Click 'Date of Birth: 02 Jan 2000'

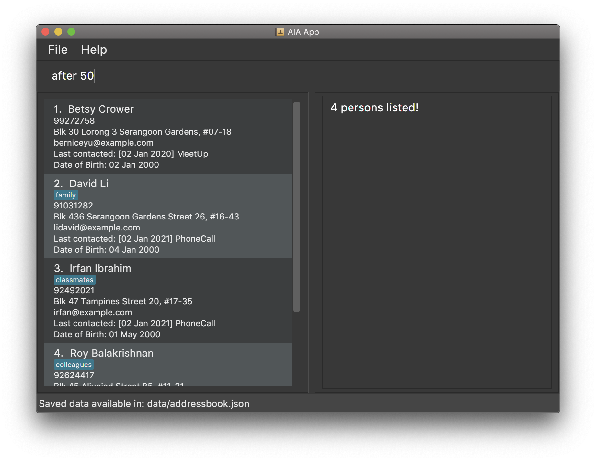(106, 165)
